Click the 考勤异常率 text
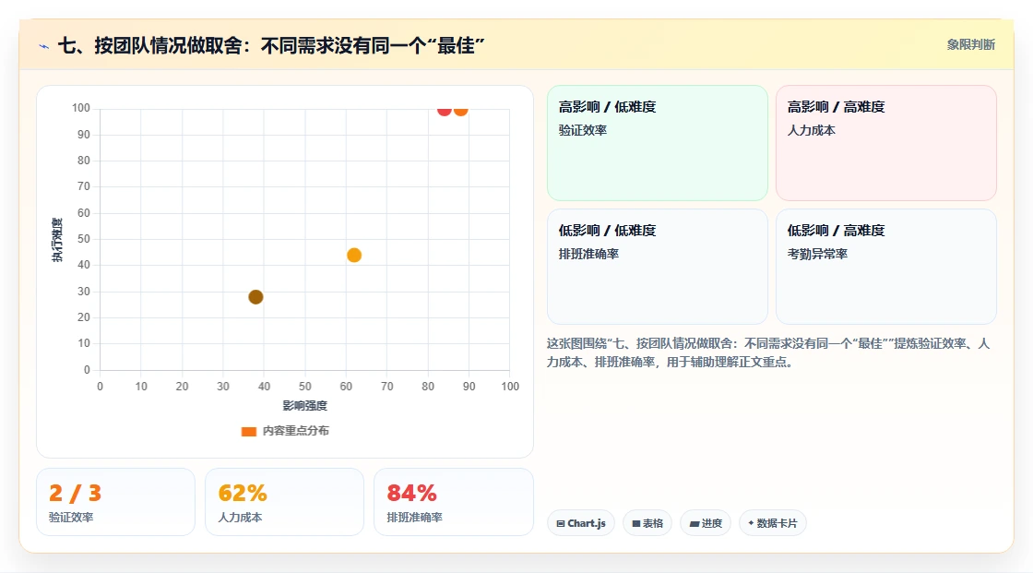Image resolution: width=1033 pixels, height=573 pixels. (817, 254)
